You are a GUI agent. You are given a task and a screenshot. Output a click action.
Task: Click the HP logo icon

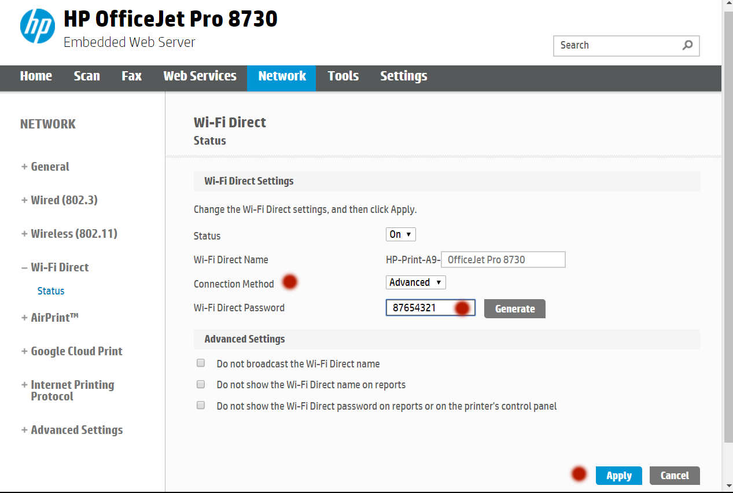click(38, 26)
